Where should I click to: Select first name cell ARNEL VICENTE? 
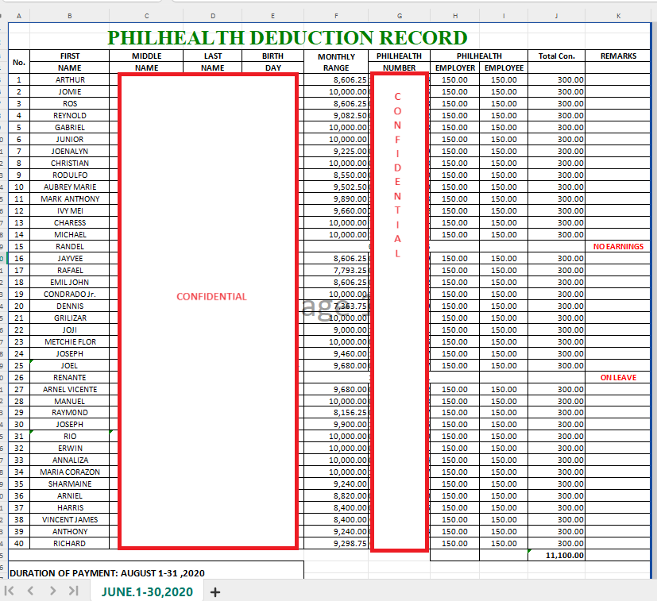click(70, 390)
